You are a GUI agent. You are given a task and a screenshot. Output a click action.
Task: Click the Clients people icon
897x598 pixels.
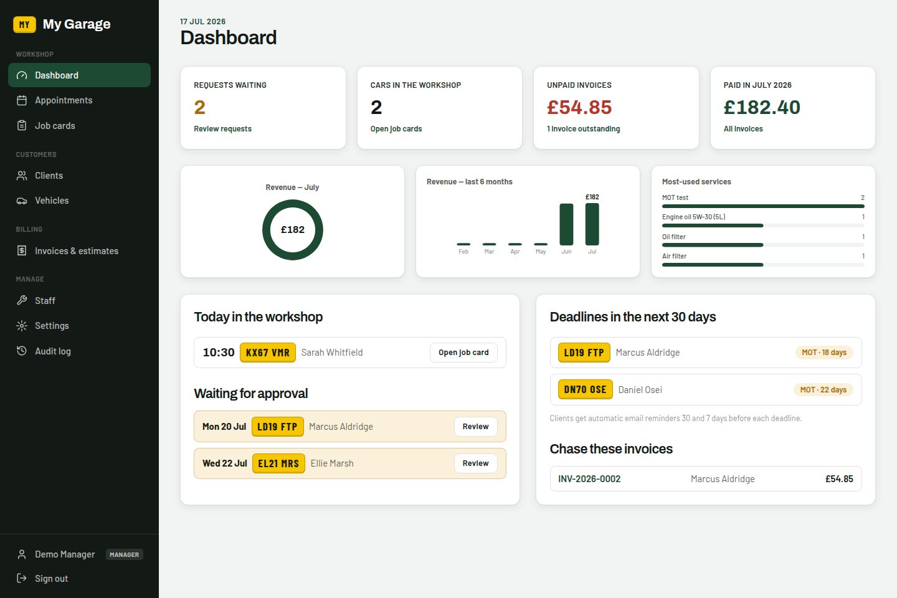22,176
